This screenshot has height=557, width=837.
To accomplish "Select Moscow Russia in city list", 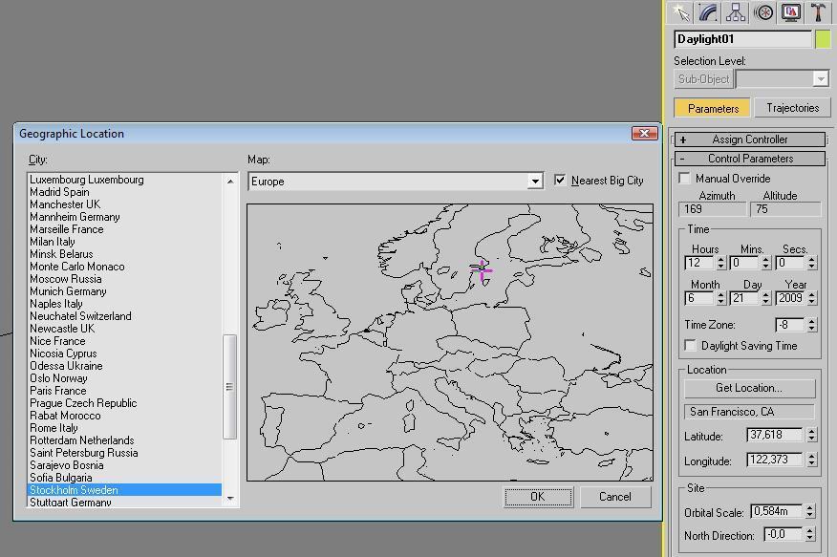I will [x=124, y=279].
